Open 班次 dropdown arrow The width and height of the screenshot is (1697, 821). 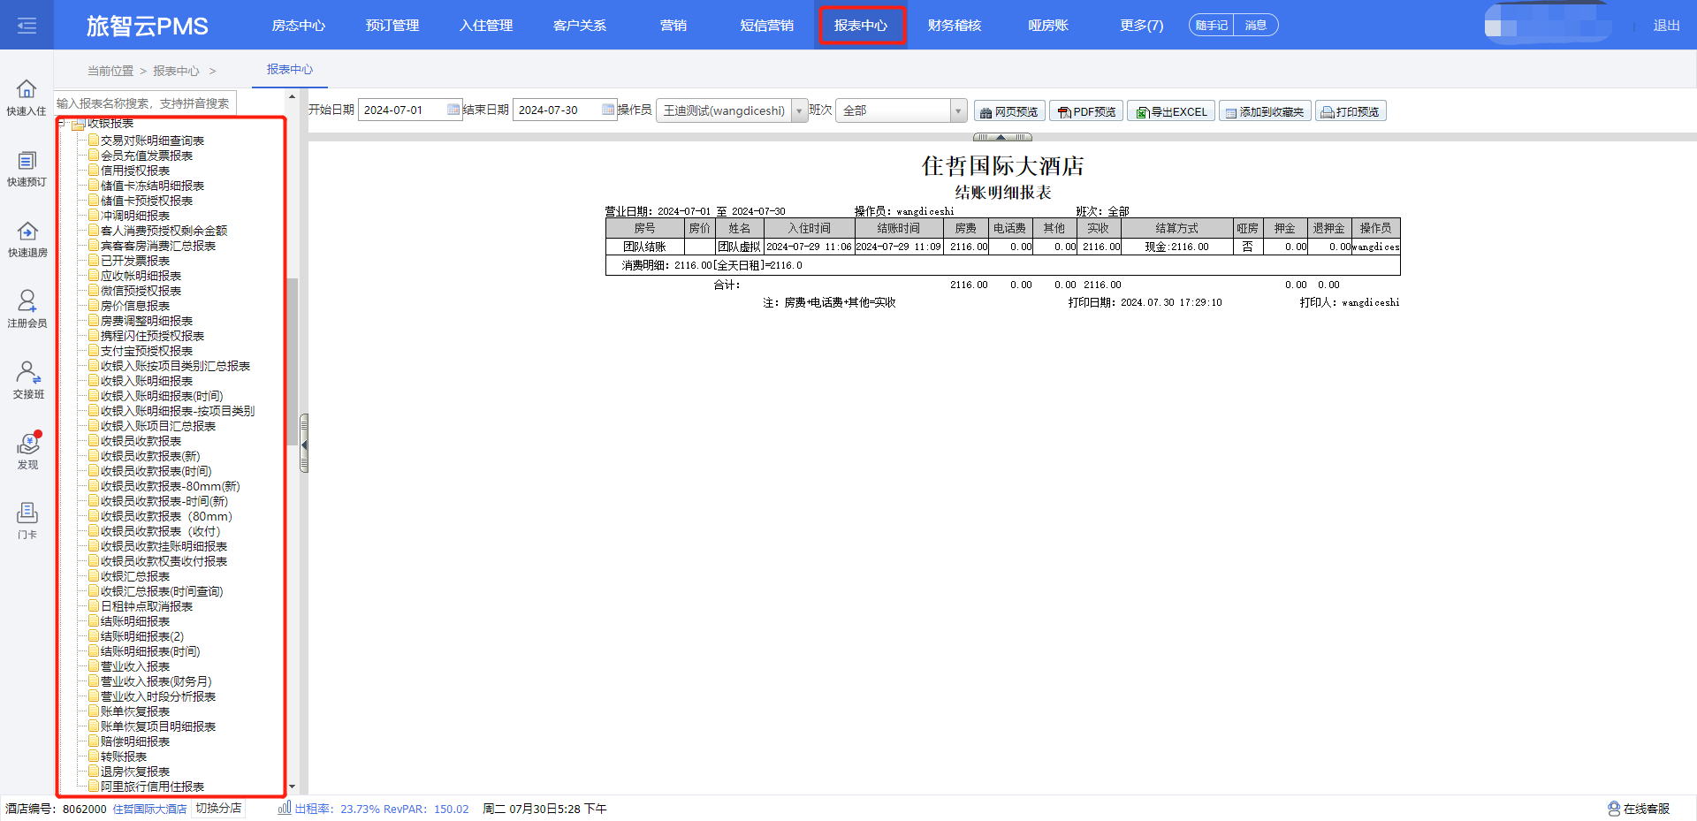tap(958, 110)
